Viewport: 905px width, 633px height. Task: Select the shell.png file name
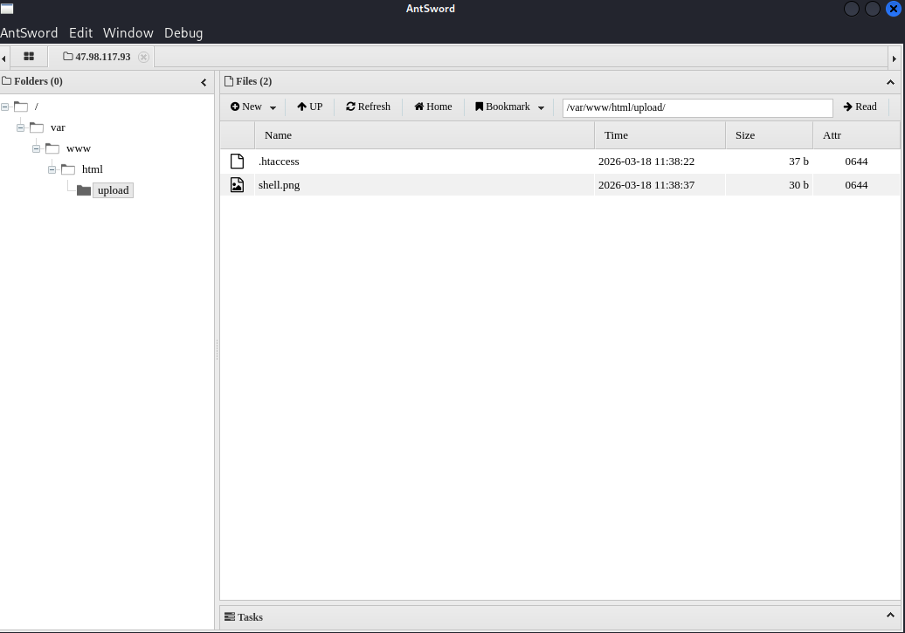coord(279,185)
